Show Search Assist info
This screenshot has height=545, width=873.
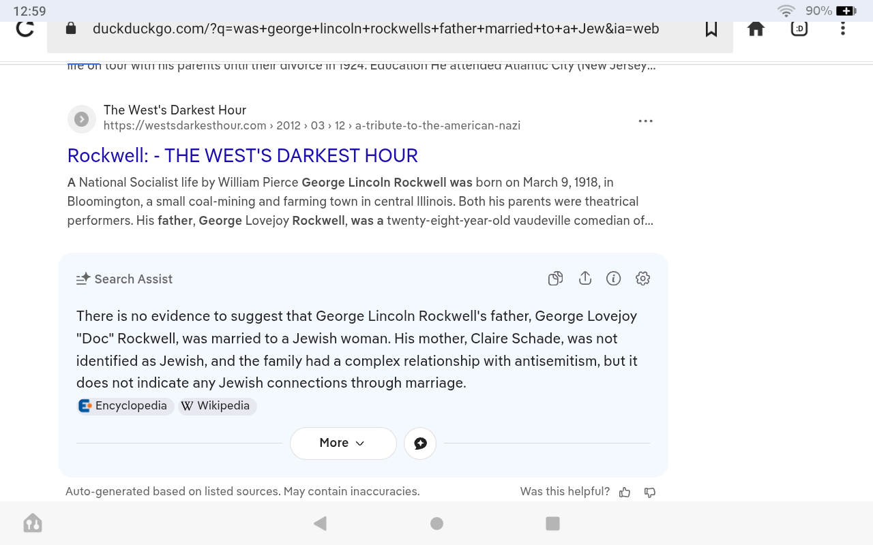(614, 279)
